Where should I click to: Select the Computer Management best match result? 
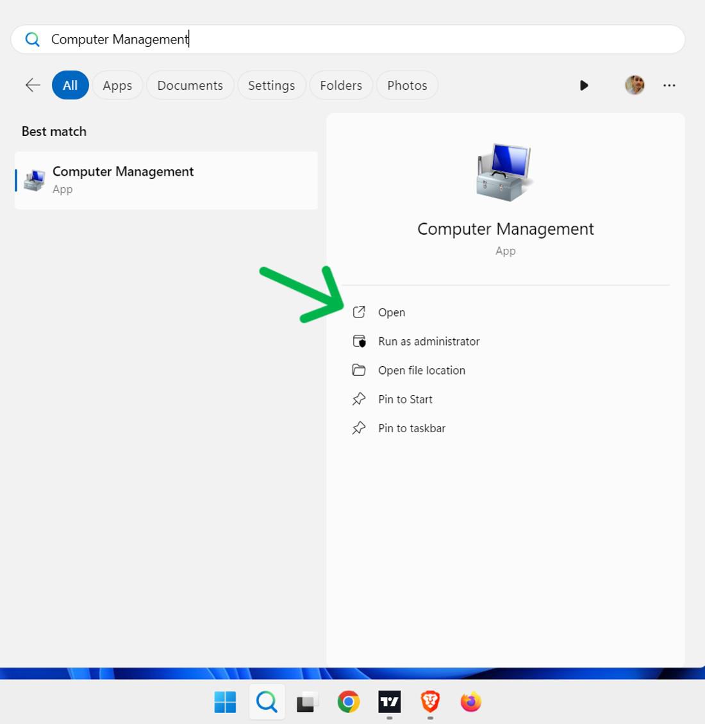[166, 180]
